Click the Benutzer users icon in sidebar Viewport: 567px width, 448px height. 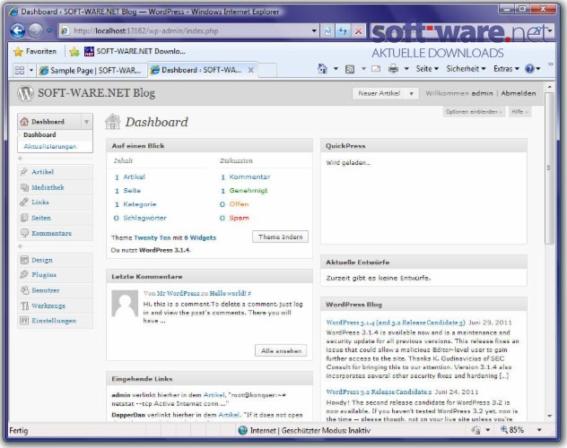(x=24, y=290)
